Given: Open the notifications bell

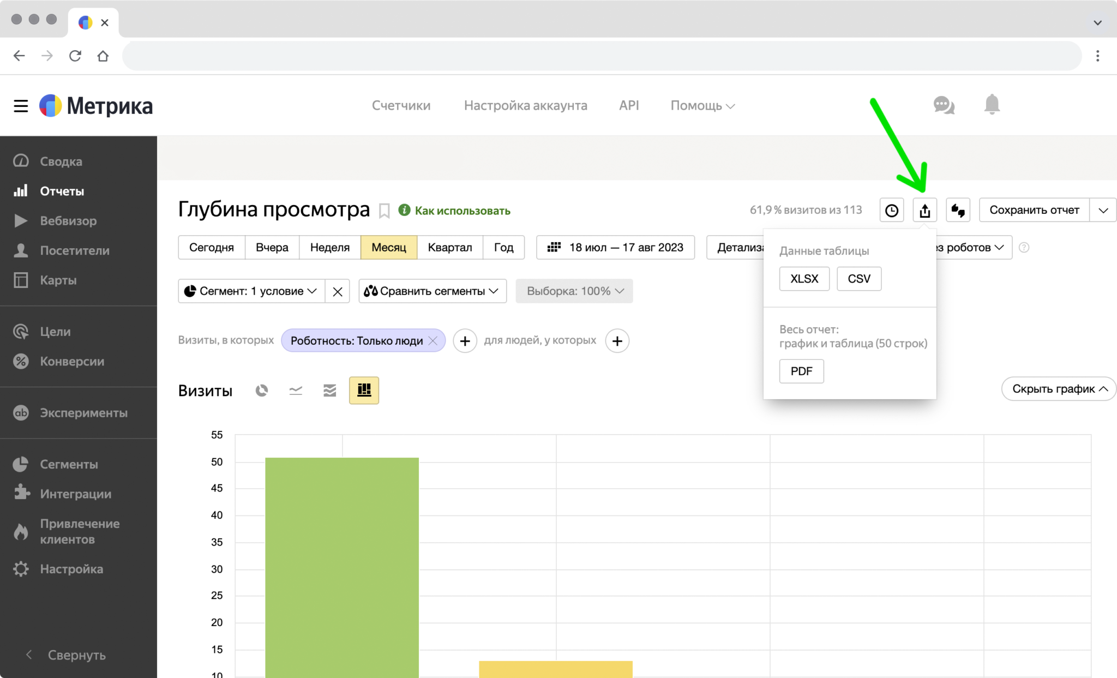Looking at the screenshot, I should coord(992,104).
